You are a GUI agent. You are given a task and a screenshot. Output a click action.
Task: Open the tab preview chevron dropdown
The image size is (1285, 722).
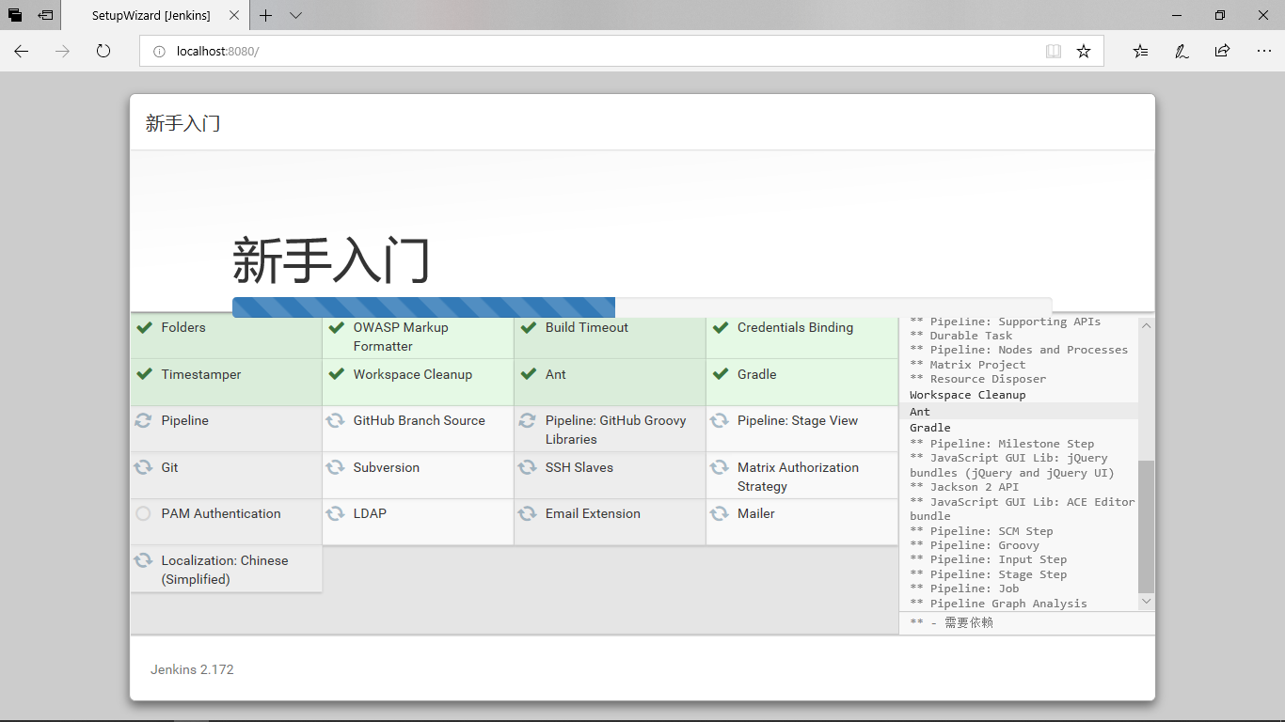[x=295, y=15]
